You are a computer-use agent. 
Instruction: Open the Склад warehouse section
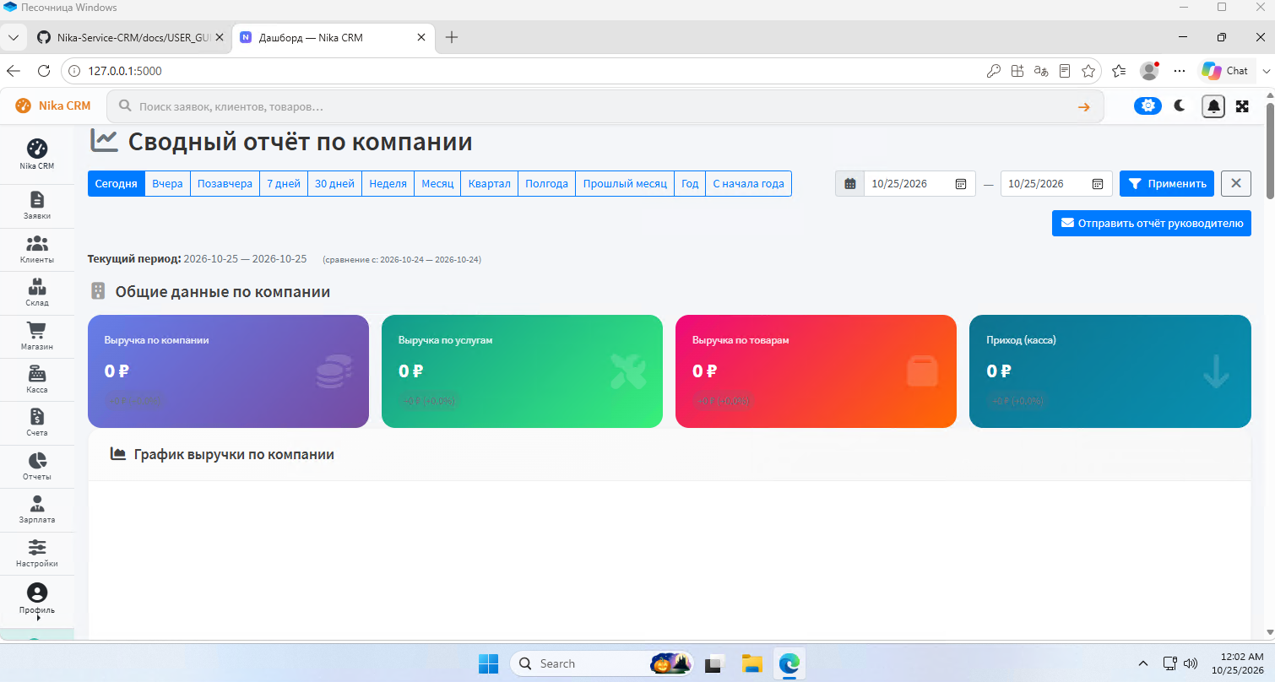tap(37, 293)
